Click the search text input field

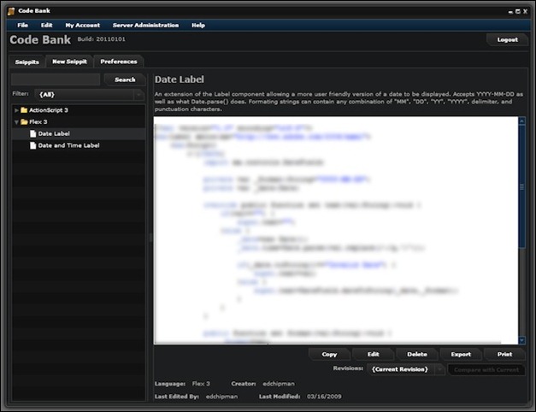56,79
